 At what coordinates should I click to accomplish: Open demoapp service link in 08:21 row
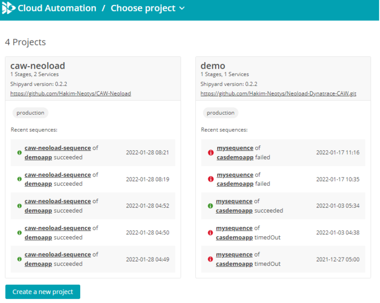click(x=38, y=158)
